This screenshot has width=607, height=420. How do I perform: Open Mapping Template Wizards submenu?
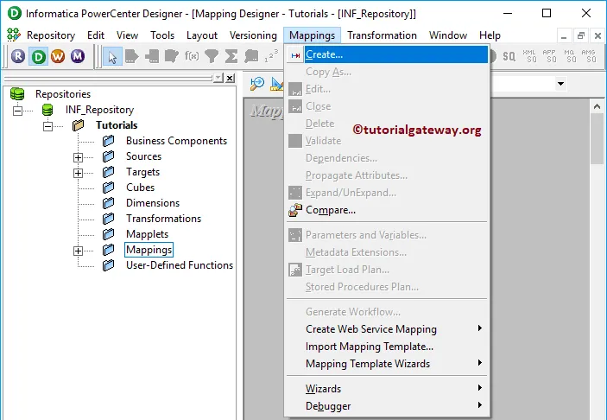tap(387, 364)
